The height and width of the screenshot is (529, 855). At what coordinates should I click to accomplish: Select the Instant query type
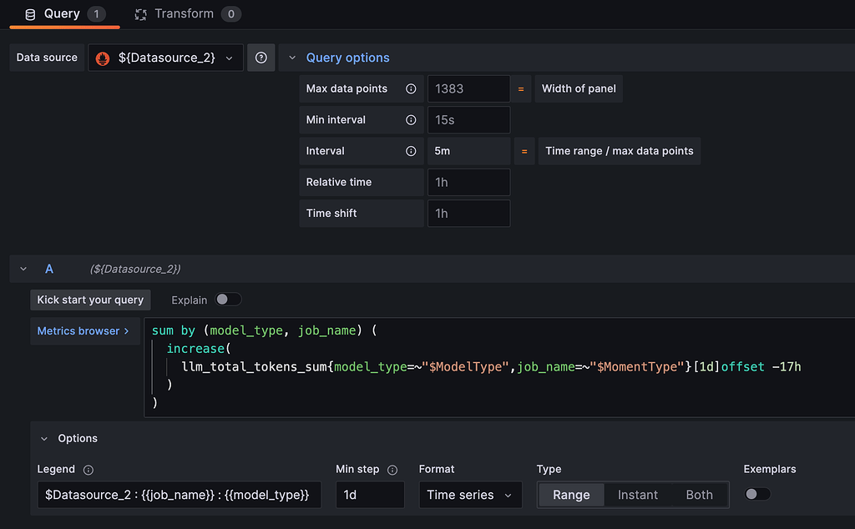(x=638, y=495)
